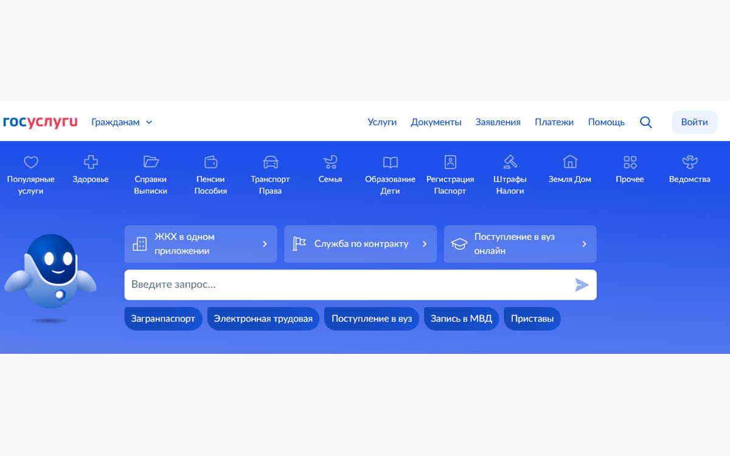Open the Земля Дом category icon

point(569,162)
